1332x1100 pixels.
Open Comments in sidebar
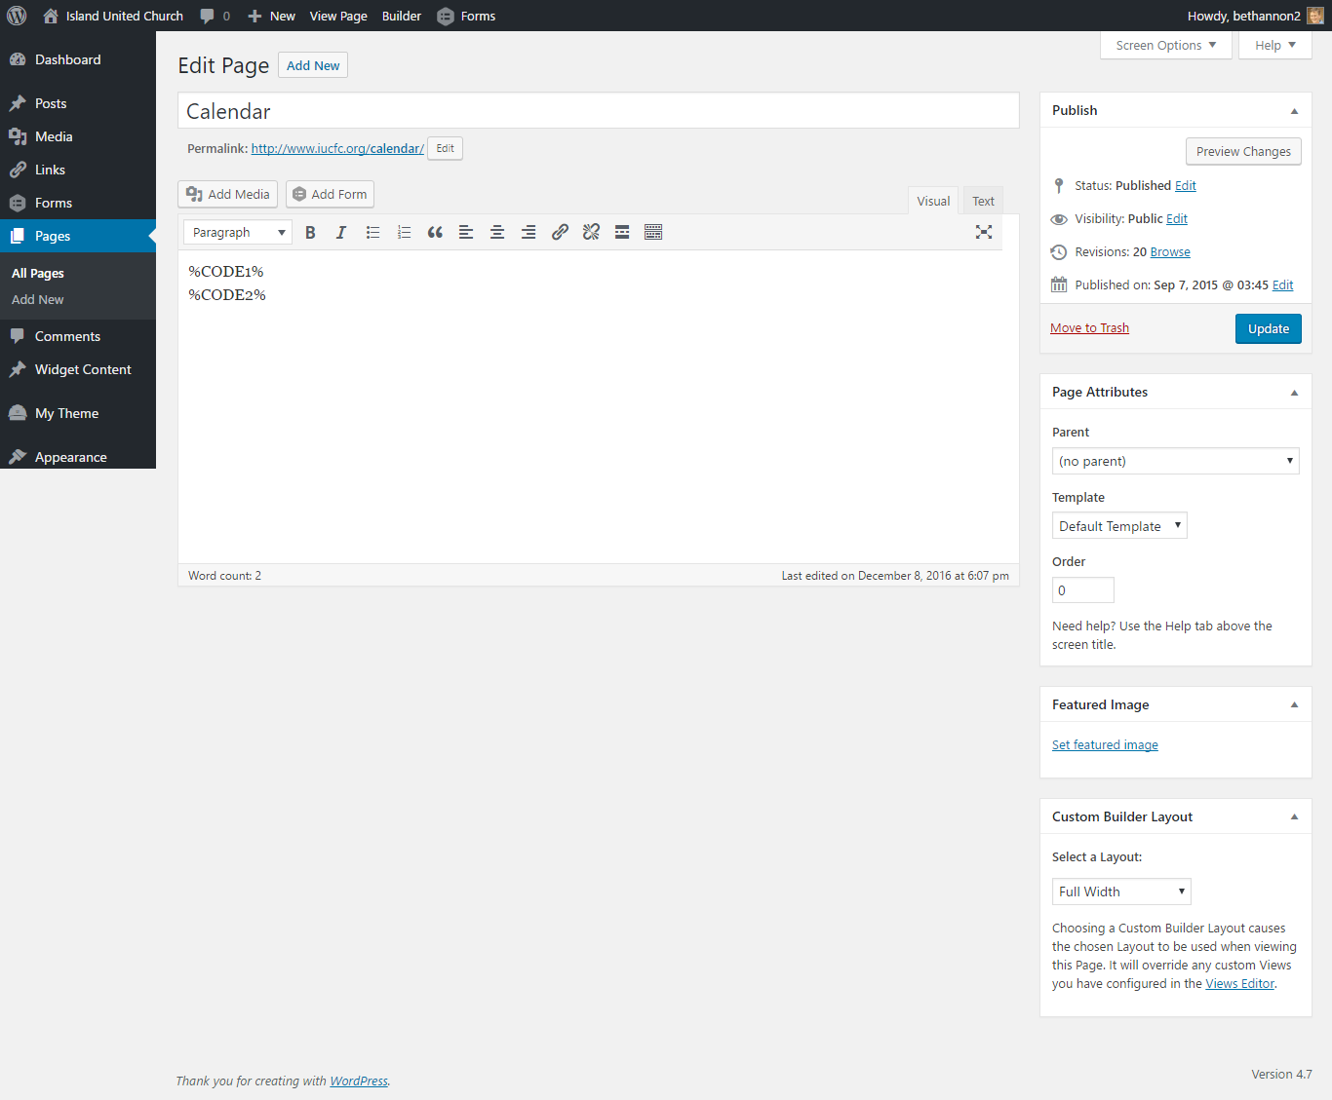[78, 336]
